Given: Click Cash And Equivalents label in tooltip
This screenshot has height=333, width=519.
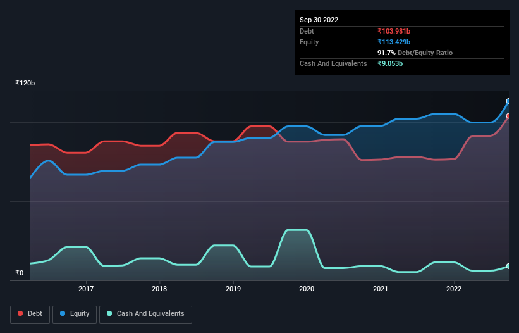Looking at the screenshot, I should click(x=333, y=63).
